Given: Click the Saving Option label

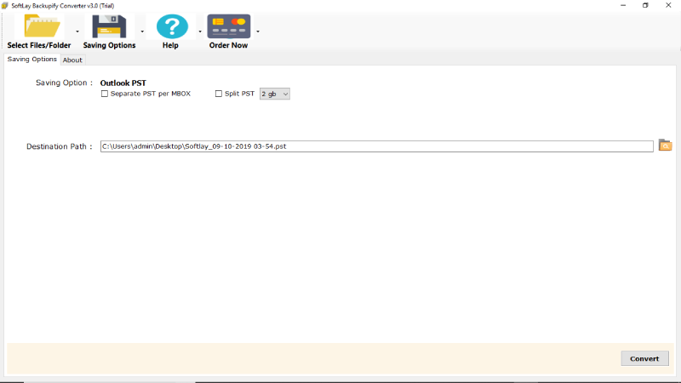Looking at the screenshot, I should pyautogui.click(x=64, y=83).
